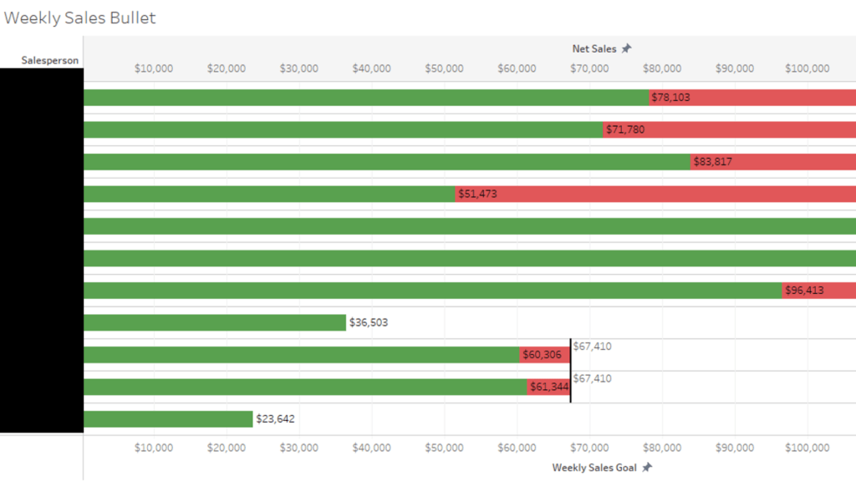Click the $100,000 tick on bottom axis

point(807,448)
